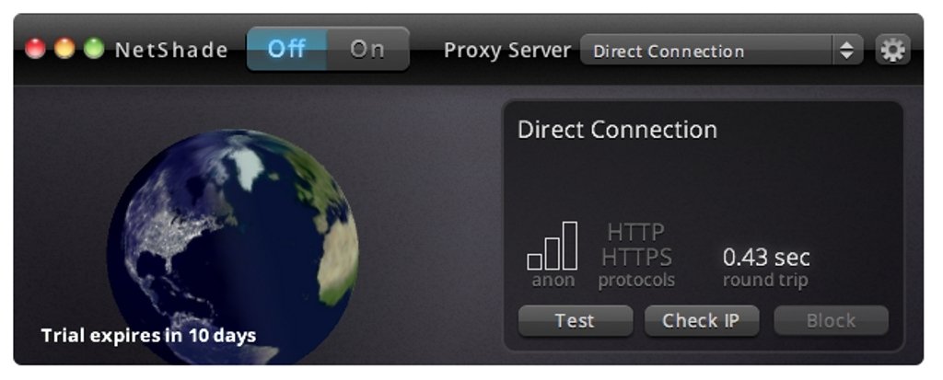Click the Check IP button

pyautogui.click(x=701, y=321)
